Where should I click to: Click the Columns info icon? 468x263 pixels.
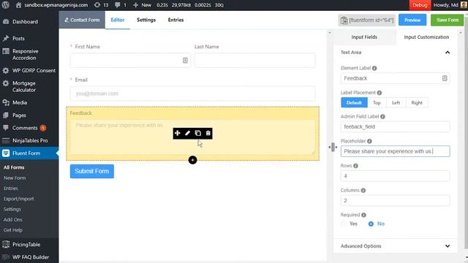coord(363,190)
